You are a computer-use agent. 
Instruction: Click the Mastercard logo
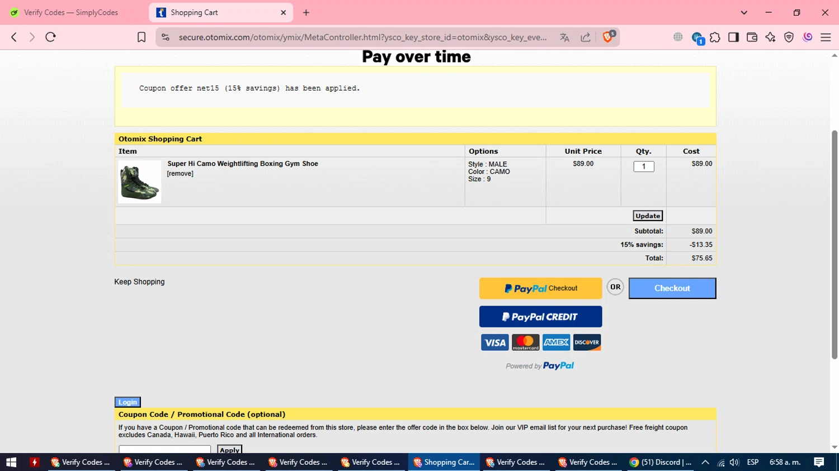(x=526, y=342)
